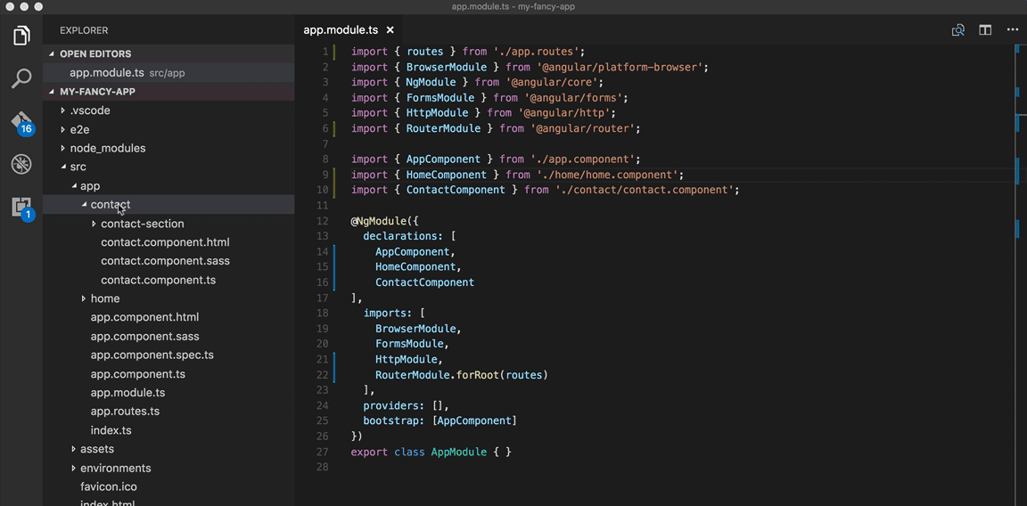Collapse the src folder
Screen dimensions: 1027x506
169,167
